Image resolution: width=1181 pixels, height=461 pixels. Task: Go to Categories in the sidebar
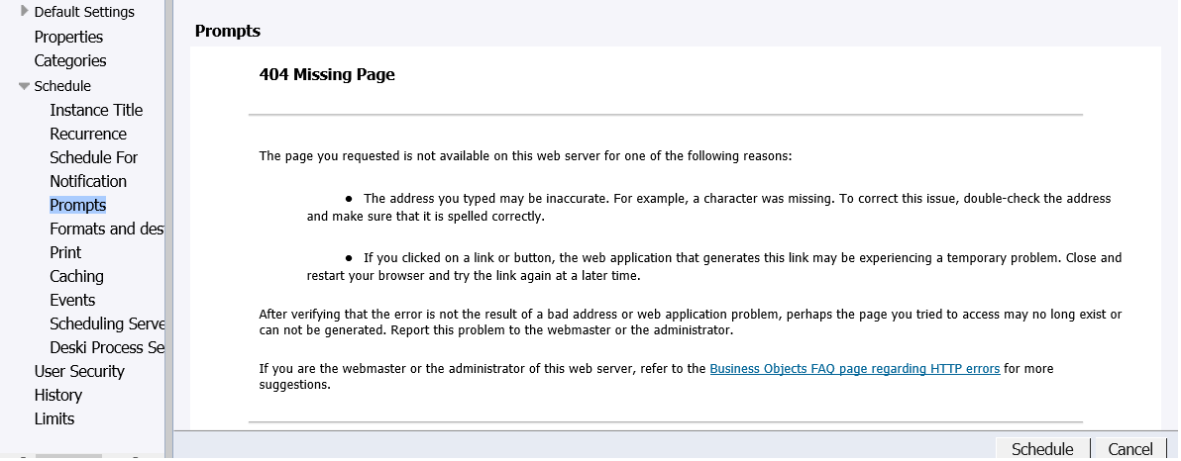70,61
